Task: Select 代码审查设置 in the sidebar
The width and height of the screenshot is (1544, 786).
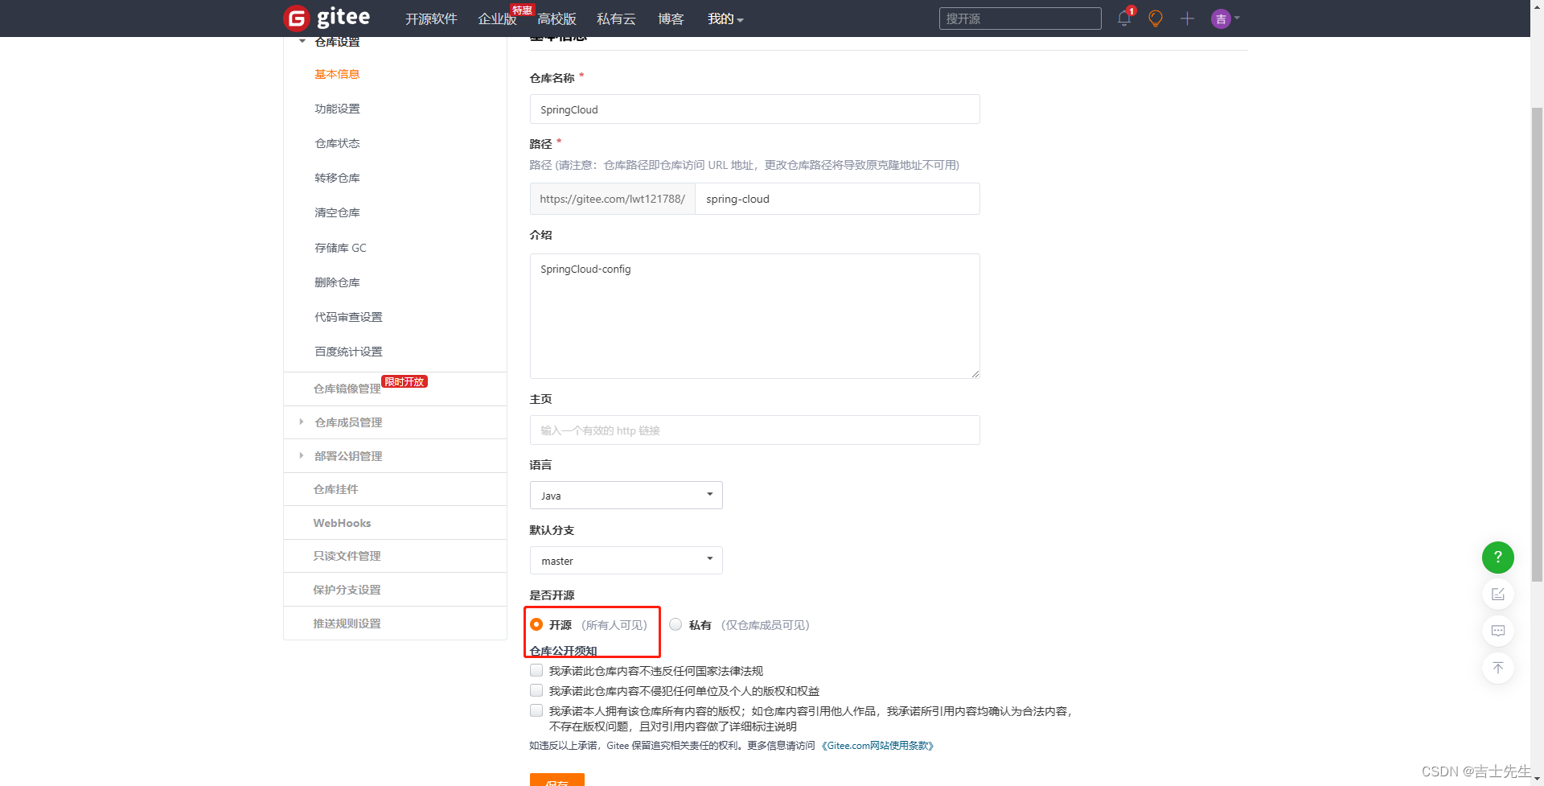Action: [x=348, y=317]
